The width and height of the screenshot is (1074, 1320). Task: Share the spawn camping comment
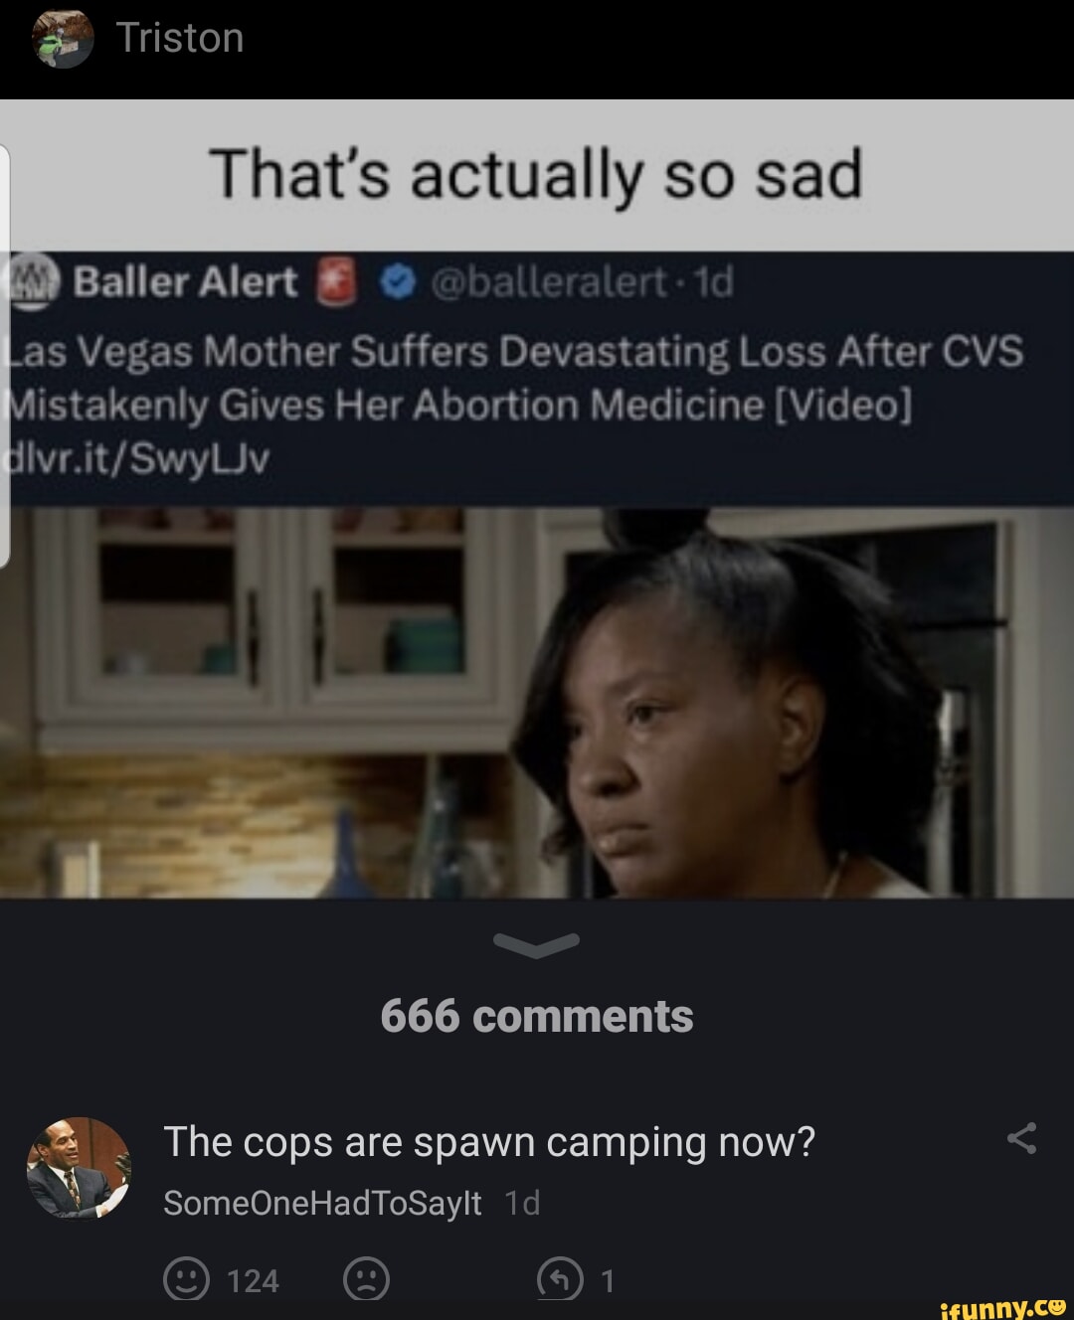[x=1021, y=1138]
